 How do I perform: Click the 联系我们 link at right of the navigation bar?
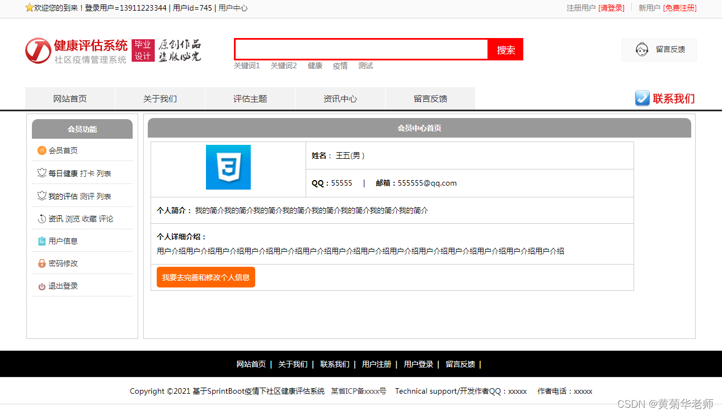(x=673, y=99)
